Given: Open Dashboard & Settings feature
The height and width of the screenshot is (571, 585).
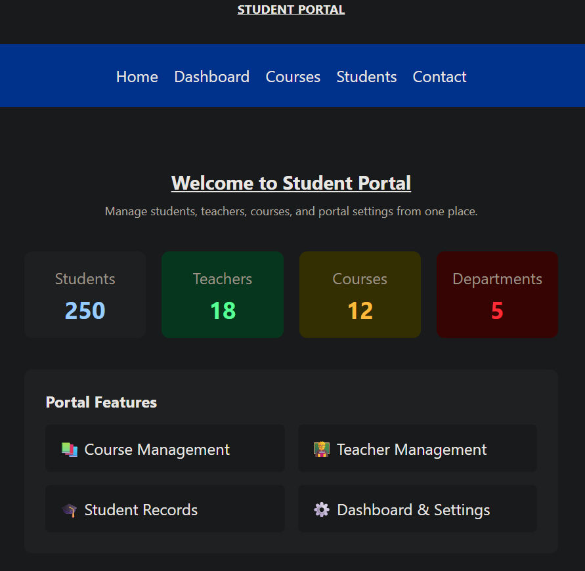Looking at the screenshot, I should (x=418, y=509).
